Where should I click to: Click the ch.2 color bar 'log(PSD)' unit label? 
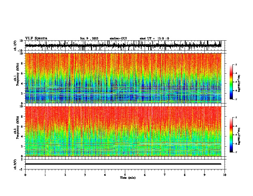click(239, 136)
